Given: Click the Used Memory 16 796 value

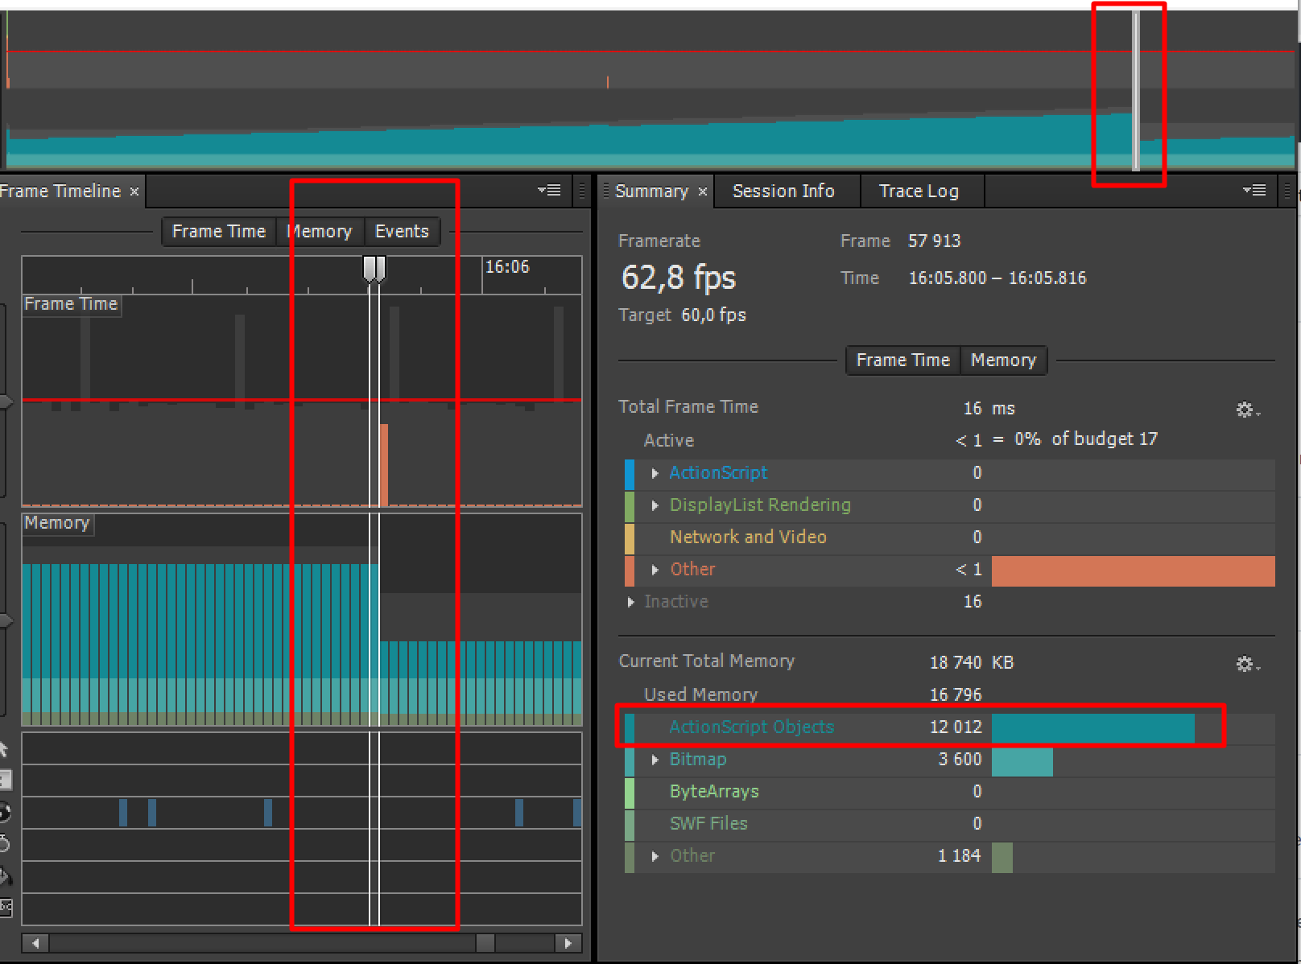Looking at the screenshot, I should (x=956, y=695).
